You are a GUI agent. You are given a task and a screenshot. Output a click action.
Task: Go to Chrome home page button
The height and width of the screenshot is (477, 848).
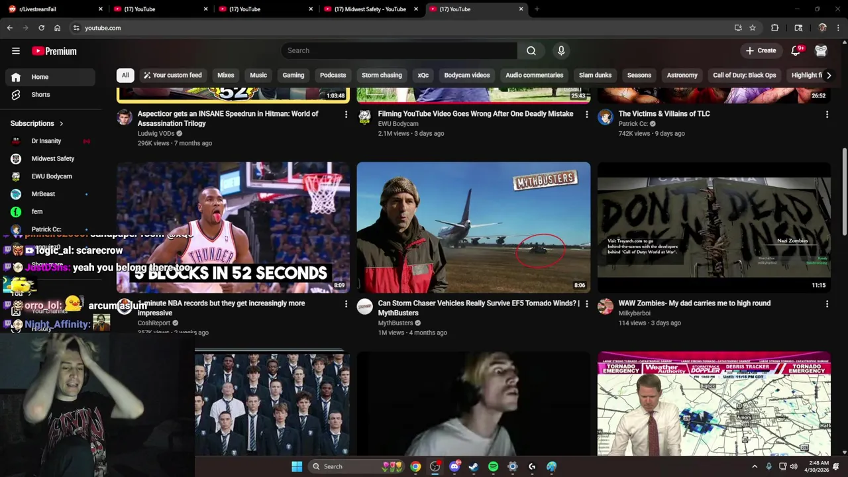tap(58, 28)
